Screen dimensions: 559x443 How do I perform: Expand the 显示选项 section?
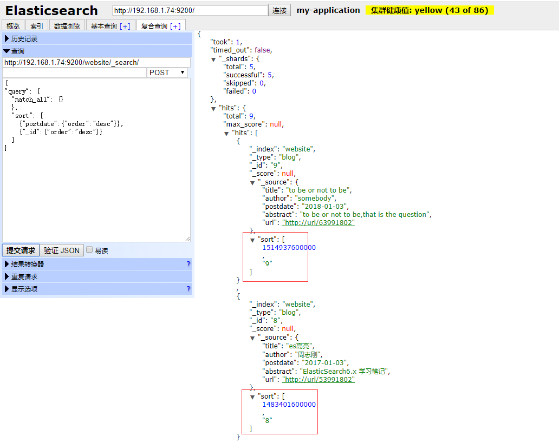[97, 289]
